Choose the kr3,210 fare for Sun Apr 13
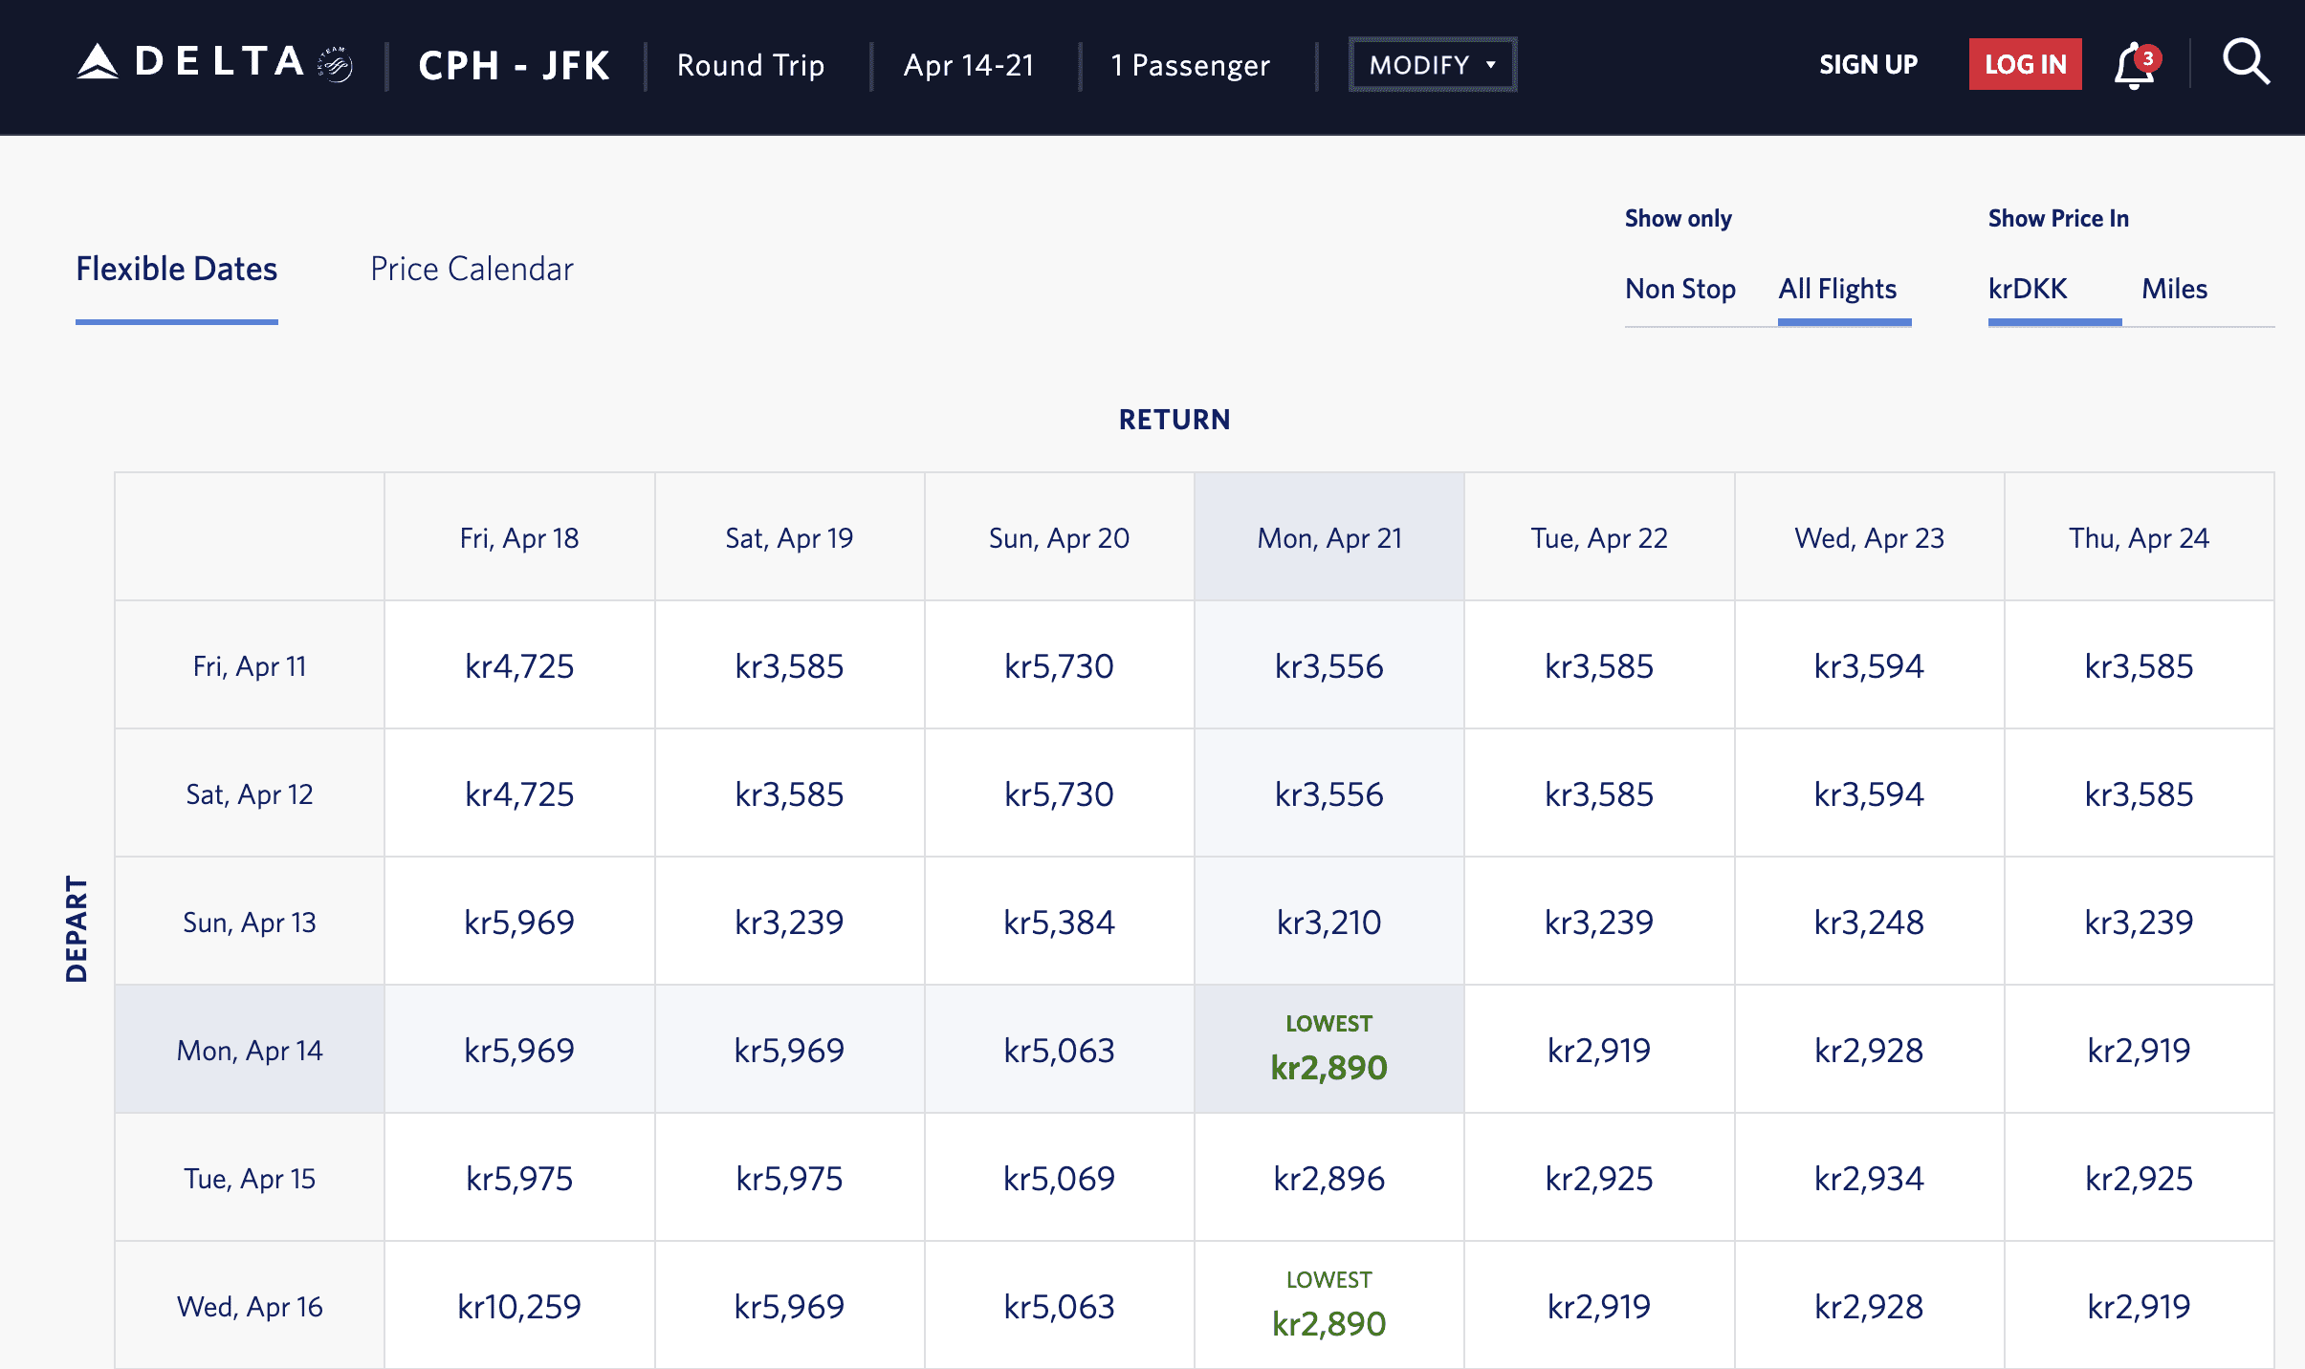This screenshot has height=1369, width=2305. click(1328, 922)
